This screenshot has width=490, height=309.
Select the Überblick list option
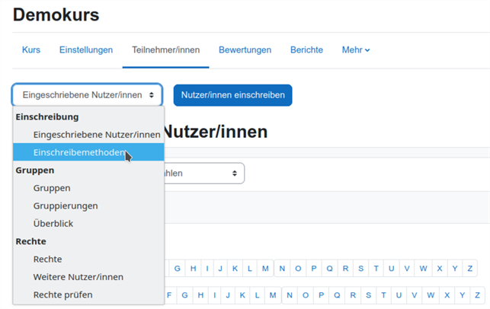pyautogui.click(x=53, y=224)
